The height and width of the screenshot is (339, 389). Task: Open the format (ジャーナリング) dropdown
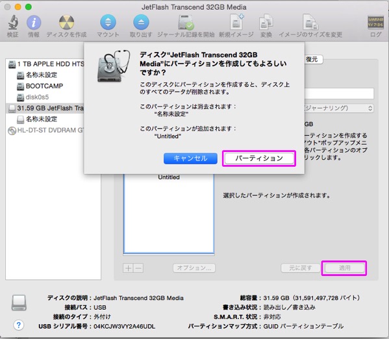pos(339,108)
